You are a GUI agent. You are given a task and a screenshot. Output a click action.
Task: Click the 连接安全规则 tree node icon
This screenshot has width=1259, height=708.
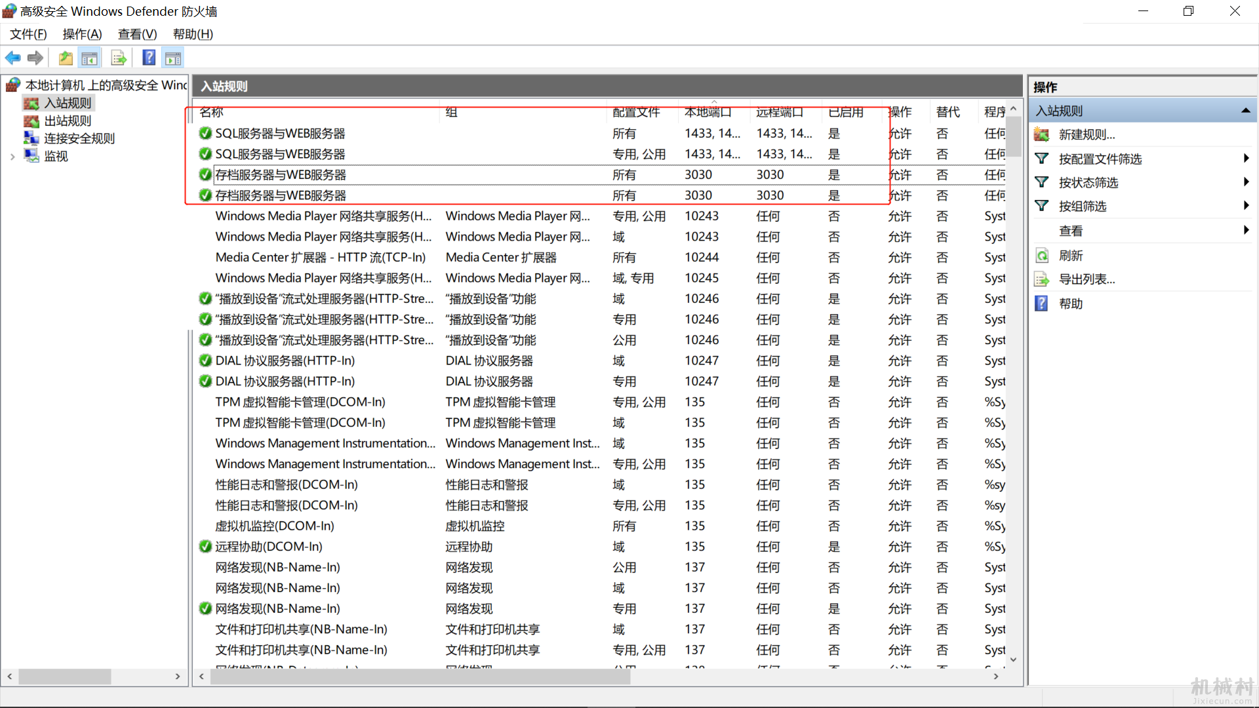click(x=31, y=138)
